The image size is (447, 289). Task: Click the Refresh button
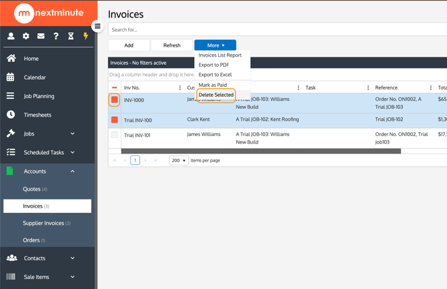[171, 45]
